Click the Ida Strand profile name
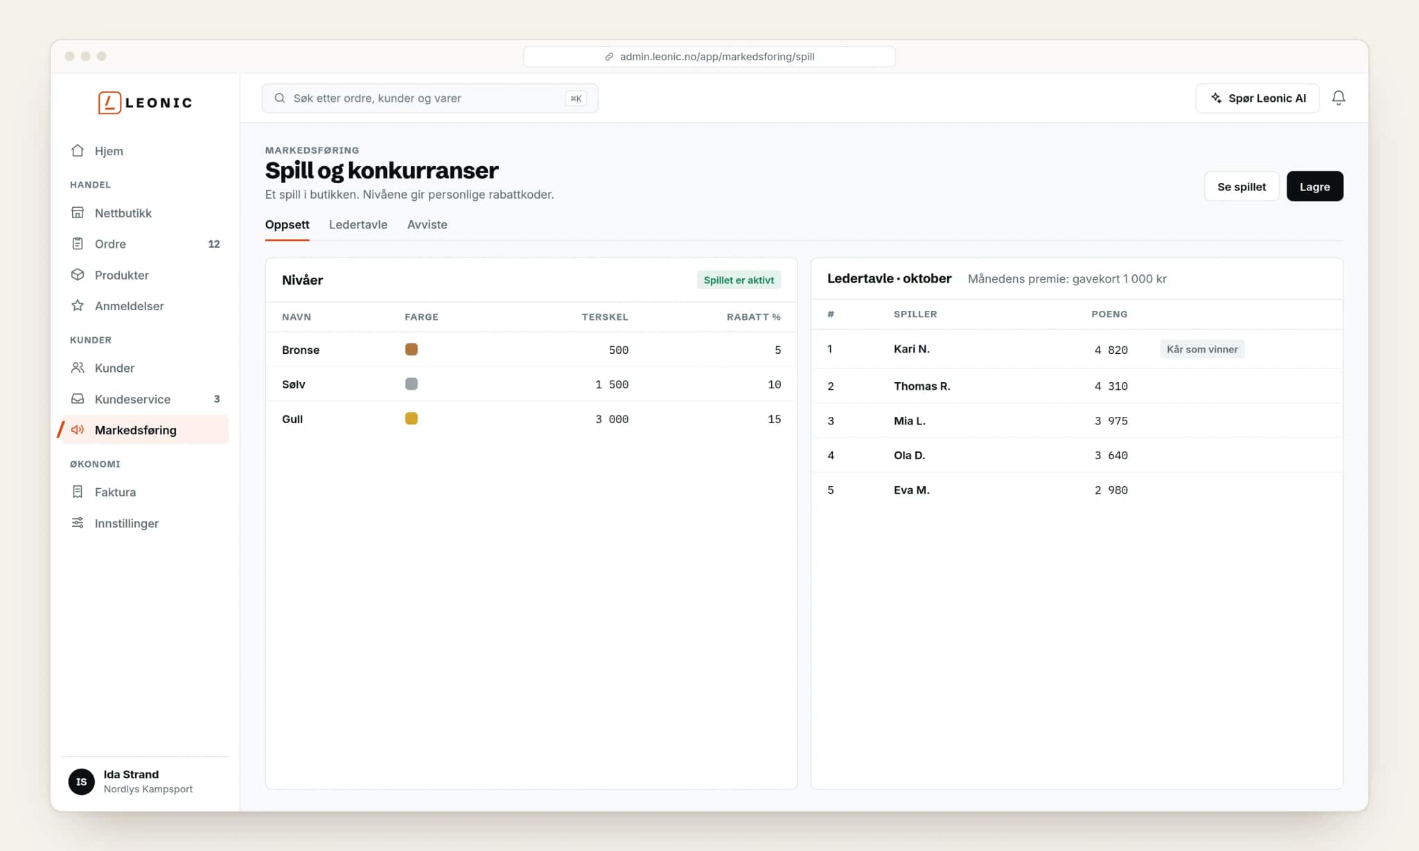 tap(131, 774)
